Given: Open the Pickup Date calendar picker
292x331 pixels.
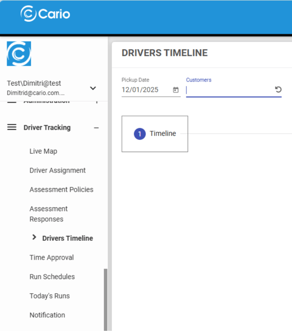Looking at the screenshot, I should [176, 90].
